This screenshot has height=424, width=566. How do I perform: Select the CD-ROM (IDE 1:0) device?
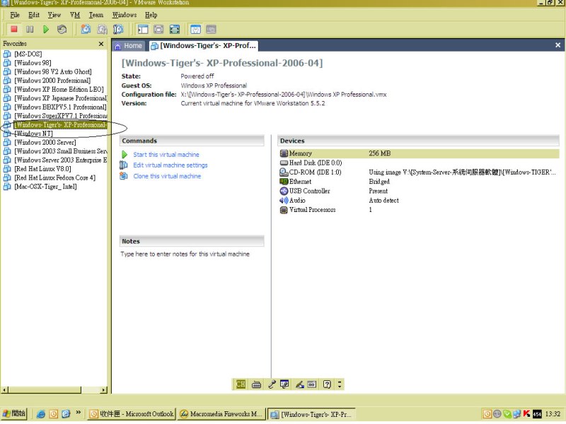419,172
